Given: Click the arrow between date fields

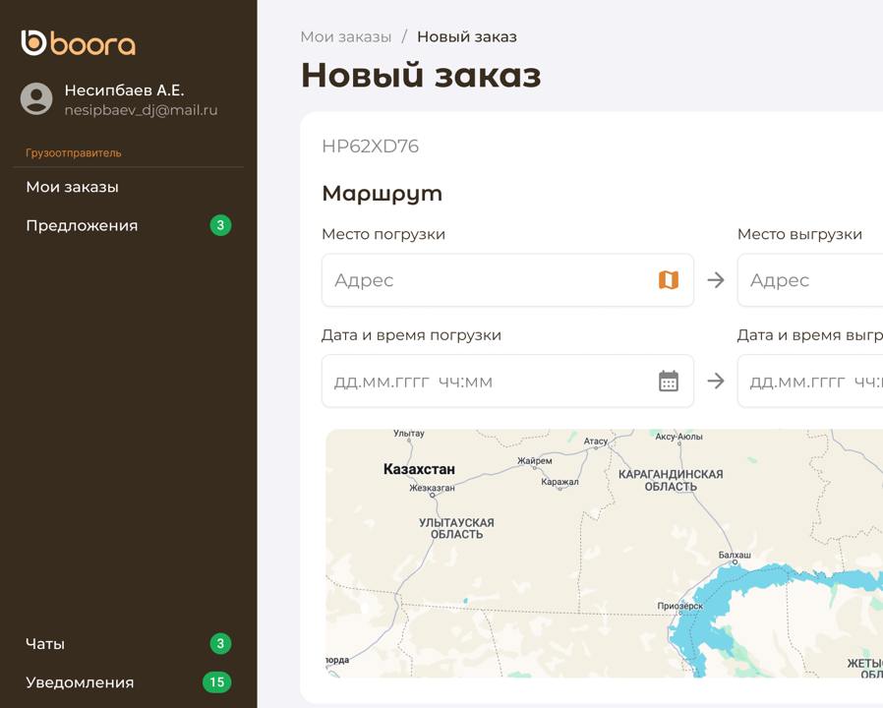Looking at the screenshot, I should coord(716,382).
